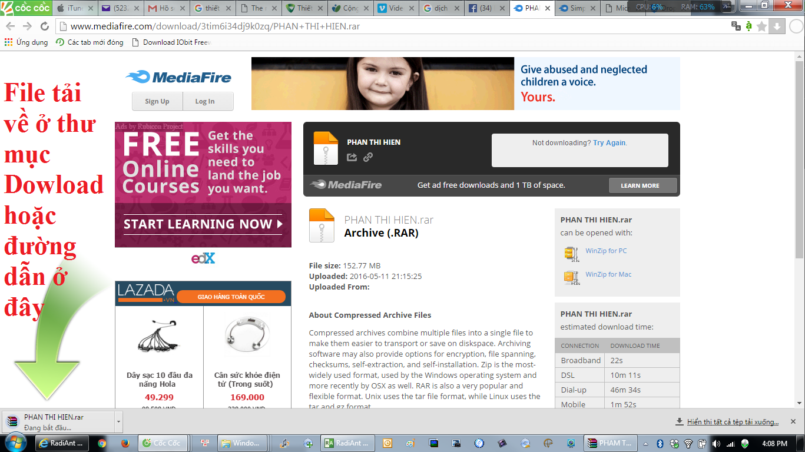Click the Sign Up button
This screenshot has width=805, height=452.
pyautogui.click(x=157, y=101)
